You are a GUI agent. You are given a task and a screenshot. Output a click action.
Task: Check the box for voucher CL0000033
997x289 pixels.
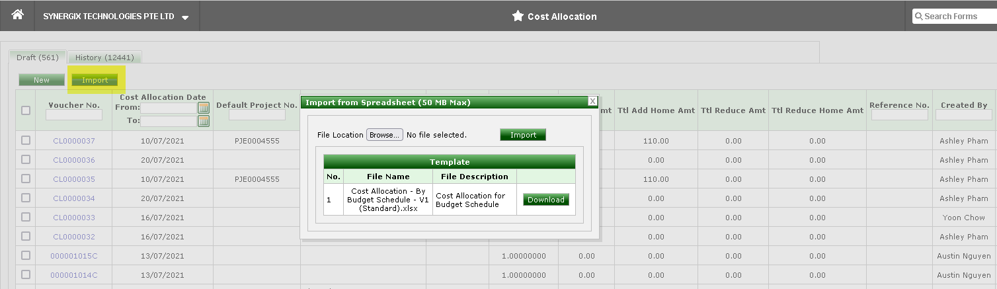pyautogui.click(x=26, y=217)
